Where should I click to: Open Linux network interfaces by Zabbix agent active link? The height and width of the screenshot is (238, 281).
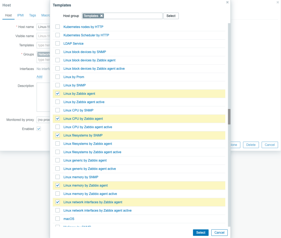coord(97,210)
